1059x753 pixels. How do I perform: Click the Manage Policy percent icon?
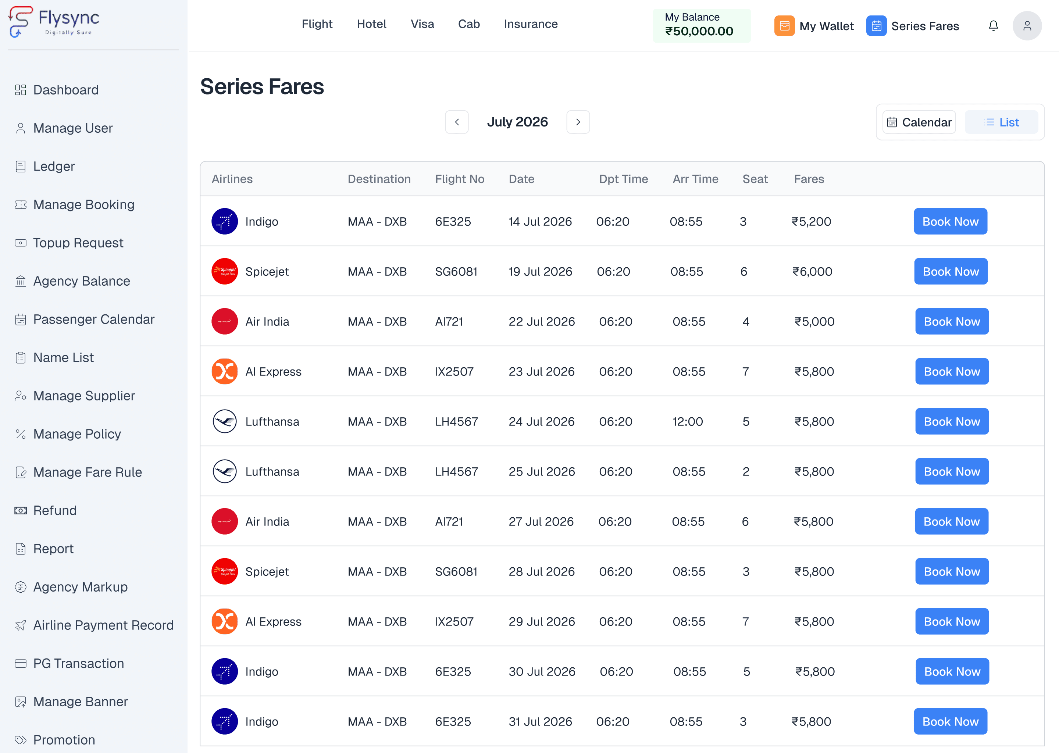20,434
